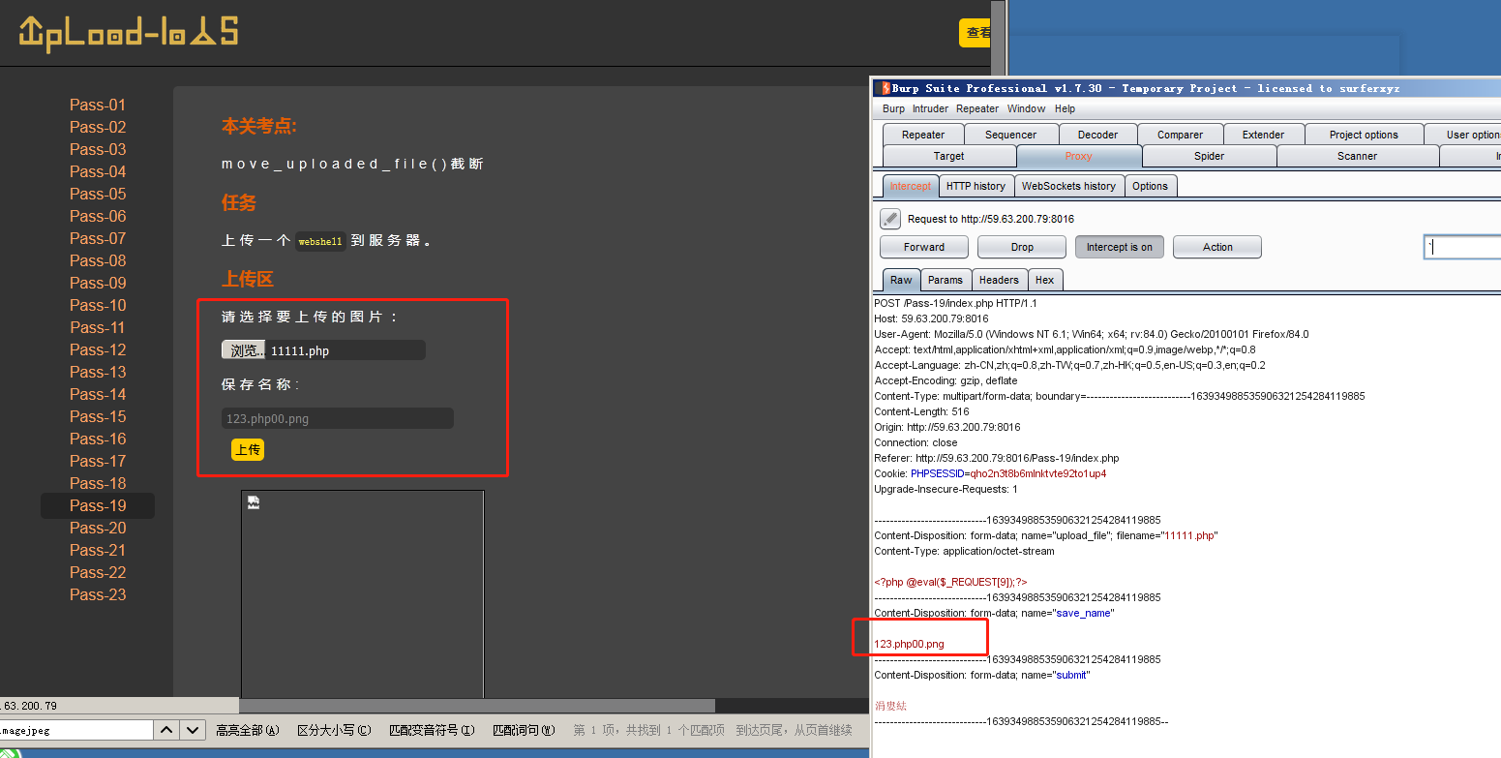1501x758 pixels.
Task: Switch to the Headers view tab
Action: [999, 280]
